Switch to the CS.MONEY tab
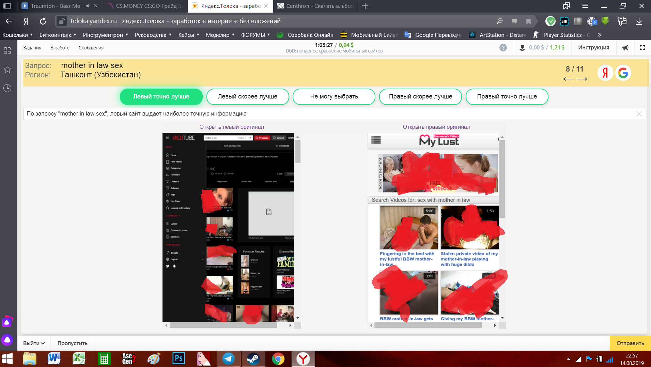Screen dimensions: 651x367 pos(146,6)
